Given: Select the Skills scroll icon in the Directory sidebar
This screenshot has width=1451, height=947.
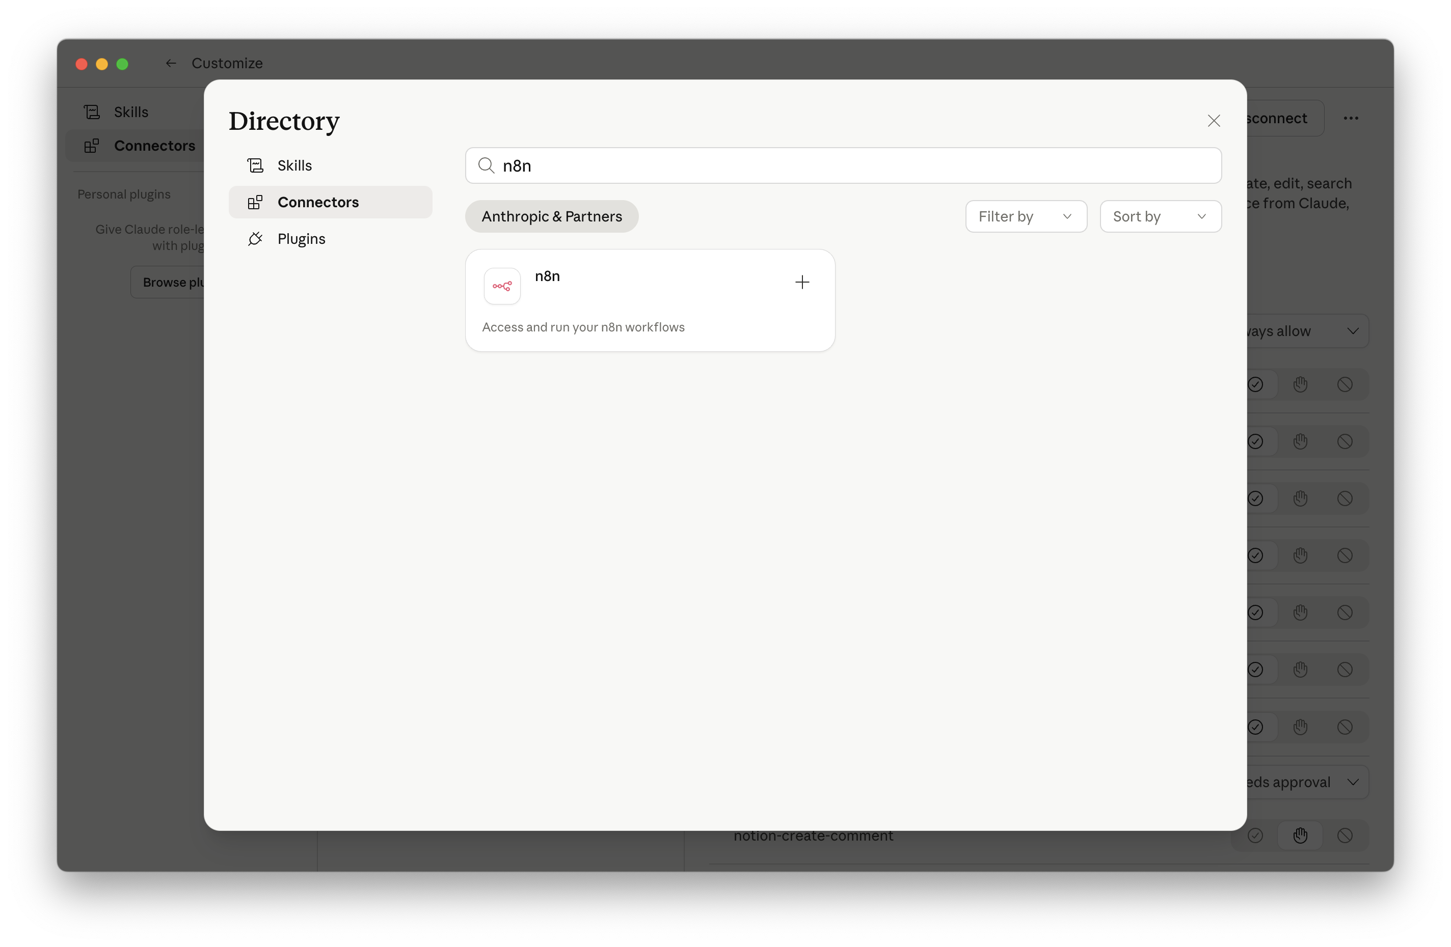Looking at the screenshot, I should pyautogui.click(x=255, y=164).
